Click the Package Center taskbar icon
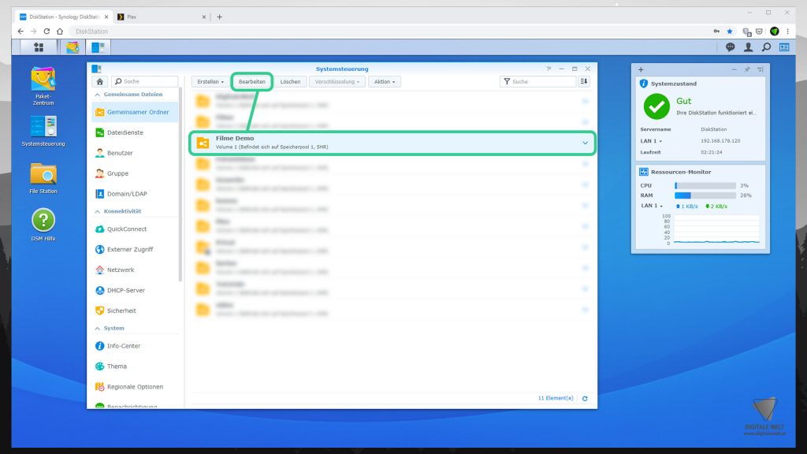This screenshot has width=807, height=454. 73,47
